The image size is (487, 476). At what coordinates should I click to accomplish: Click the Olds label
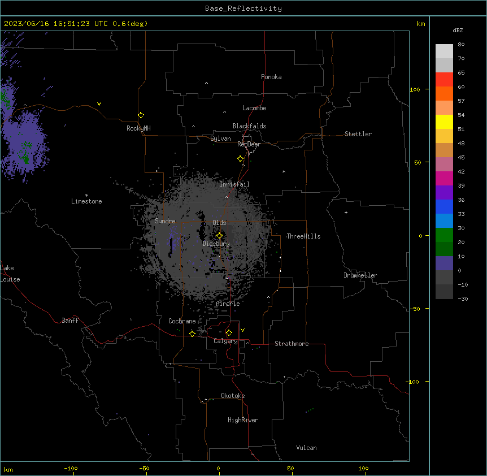pyautogui.click(x=219, y=223)
